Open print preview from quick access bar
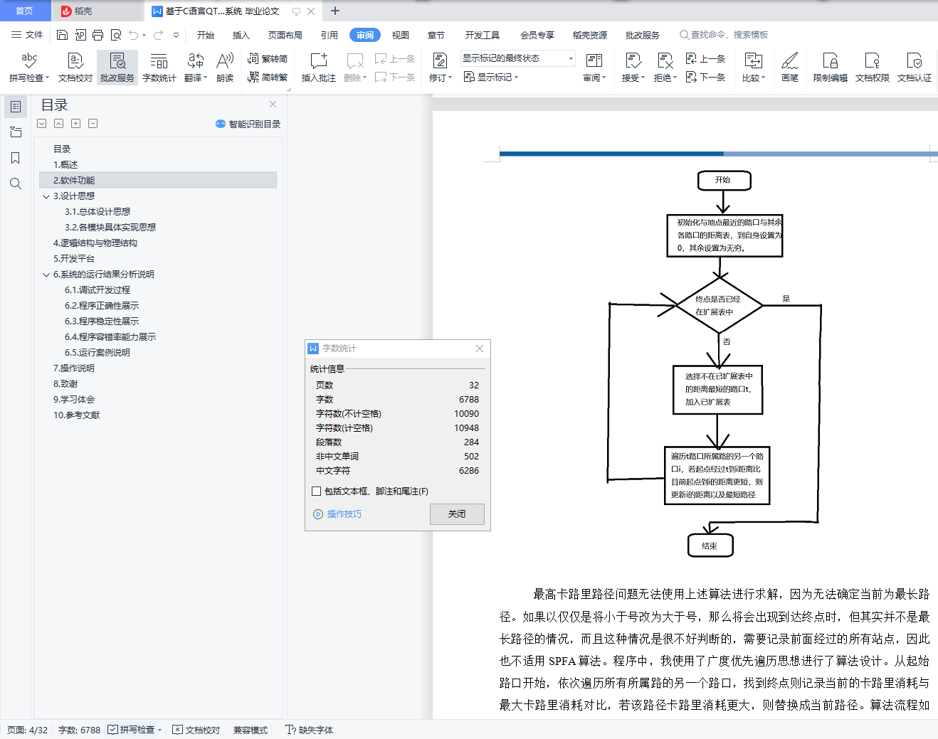This screenshot has height=739, width=938. pyautogui.click(x=116, y=35)
